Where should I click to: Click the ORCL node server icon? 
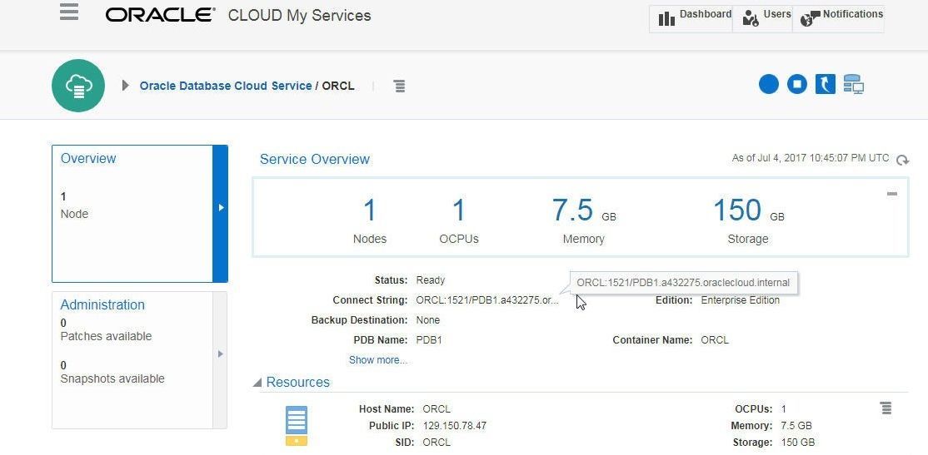coord(297,425)
